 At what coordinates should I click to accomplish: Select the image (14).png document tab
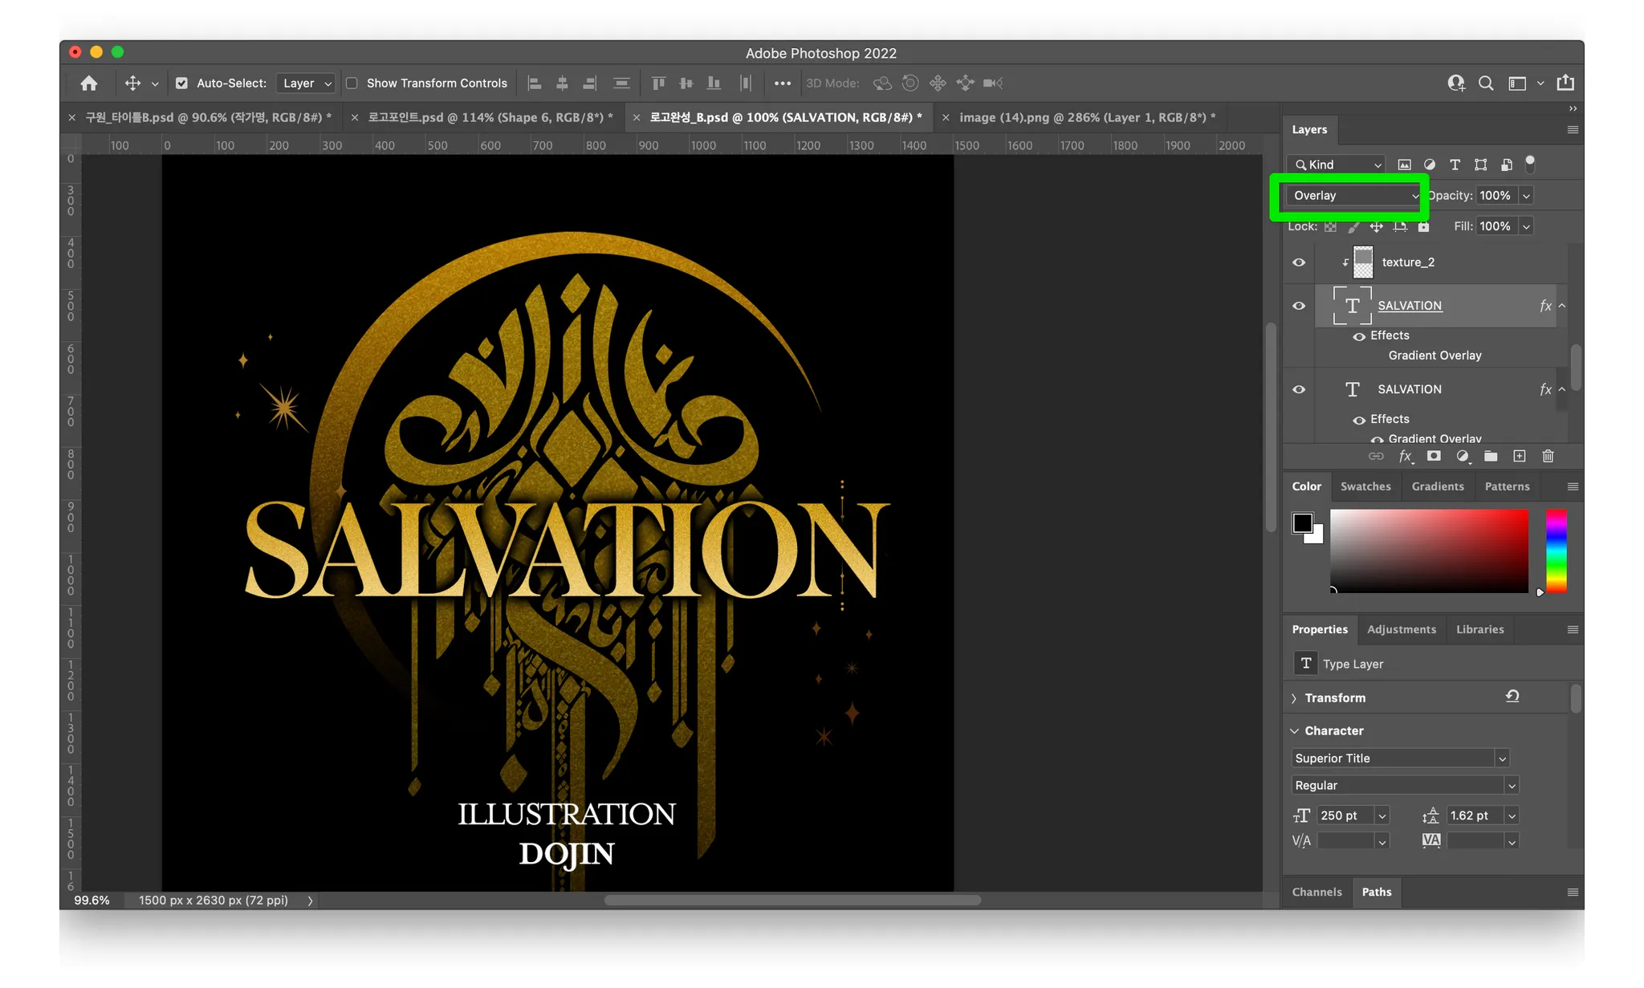click(1087, 117)
